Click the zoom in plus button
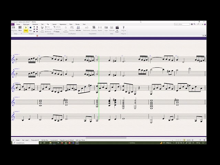Screen dimensions: 220x165 [205, 140]
